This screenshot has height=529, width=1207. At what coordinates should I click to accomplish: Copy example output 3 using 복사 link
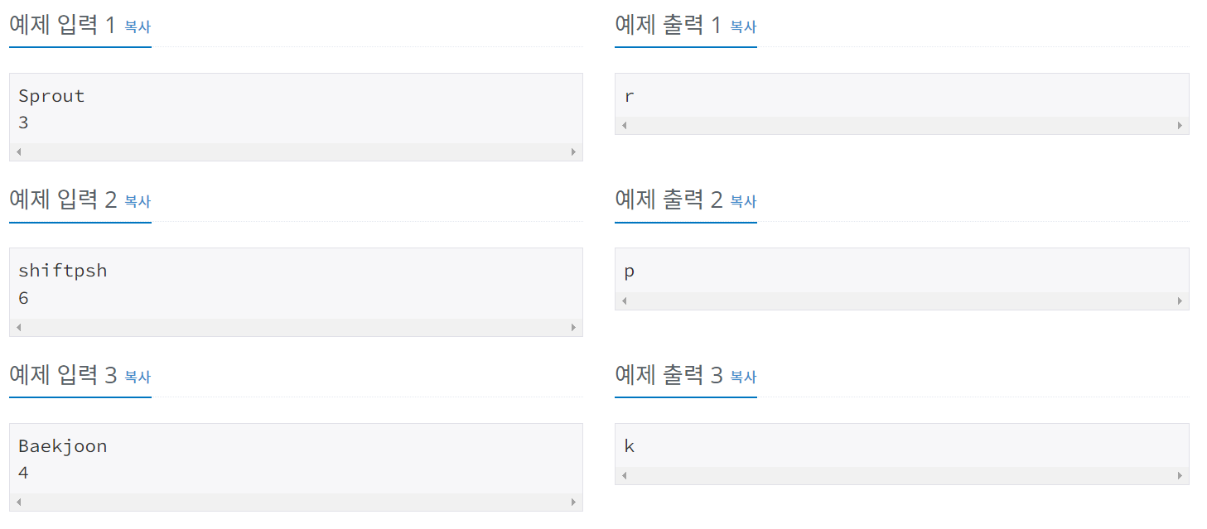click(741, 378)
